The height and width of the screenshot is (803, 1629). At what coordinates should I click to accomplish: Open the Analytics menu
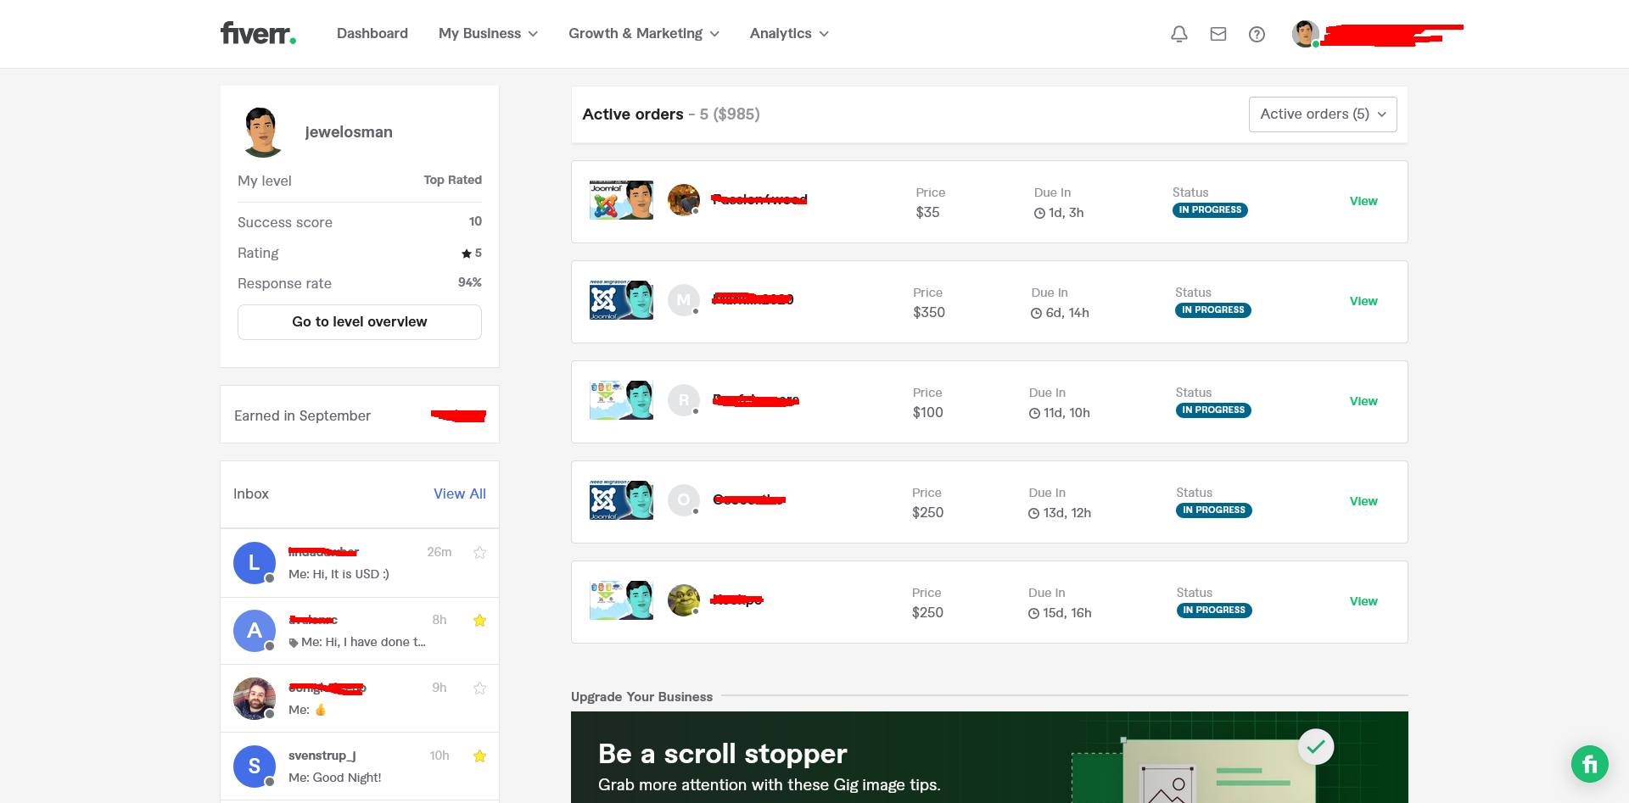pos(788,34)
